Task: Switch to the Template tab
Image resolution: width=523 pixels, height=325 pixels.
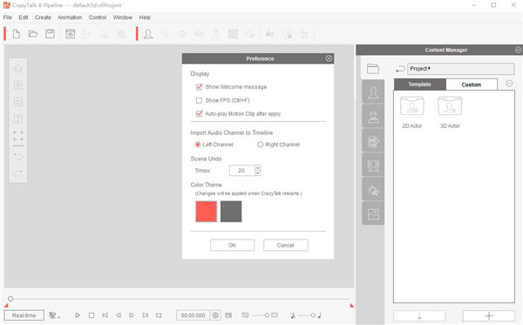Action: point(419,85)
